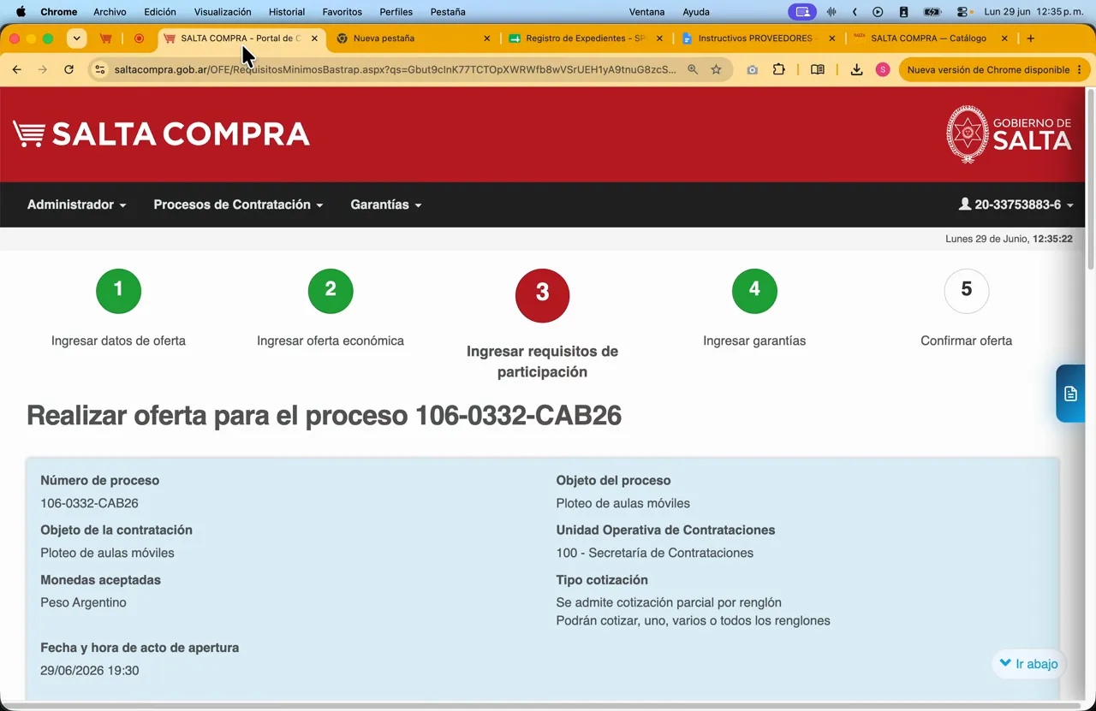
Task: Open a new tab with plus
Action: pyautogui.click(x=1031, y=39)
